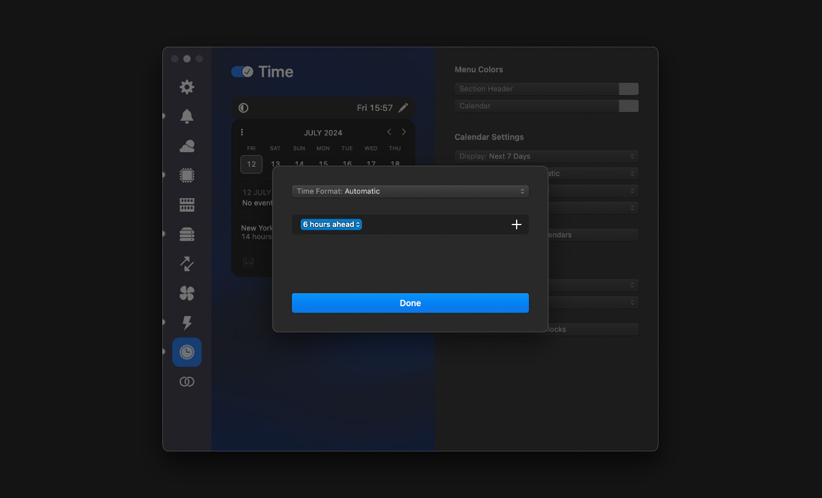822x498 pixels.
Task: Click the Section Header color swatch
Action: [629, 89]
